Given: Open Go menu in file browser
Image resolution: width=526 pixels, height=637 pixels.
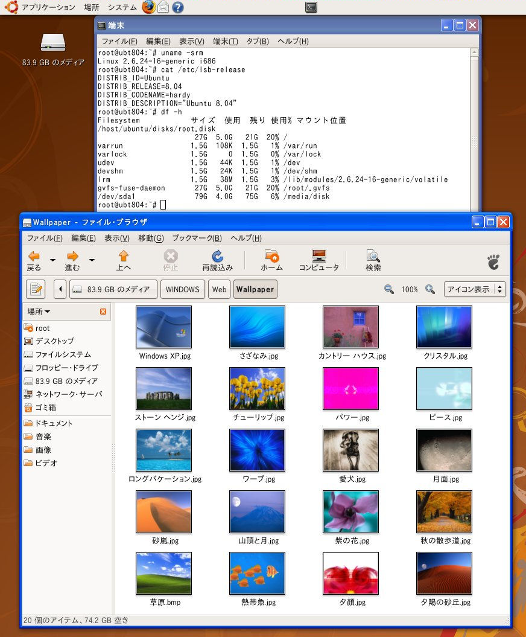Looking at the screenshot, I should (151, 238).
